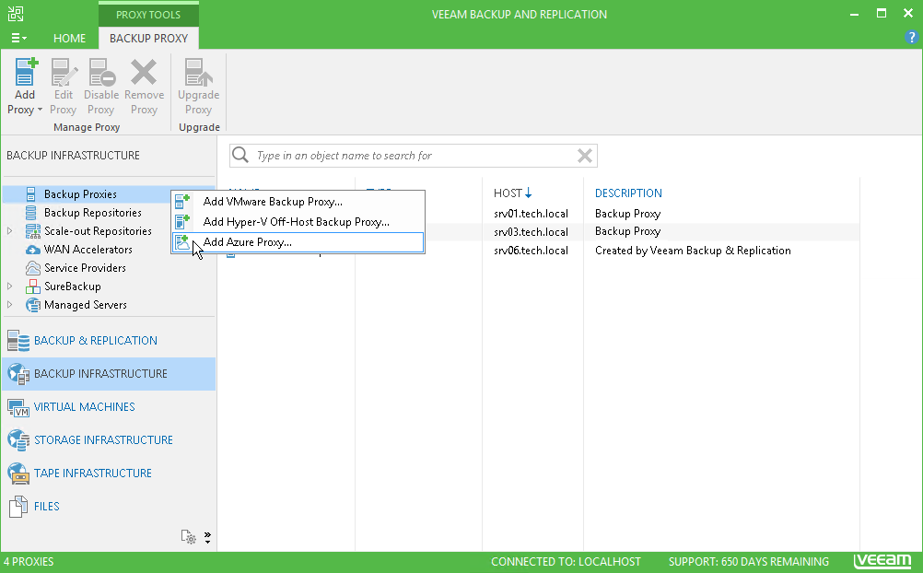Viewport: 923px width, 573px height.
Task: Select the Backup Repositories tree node
Action: click(x=92, y=213)
